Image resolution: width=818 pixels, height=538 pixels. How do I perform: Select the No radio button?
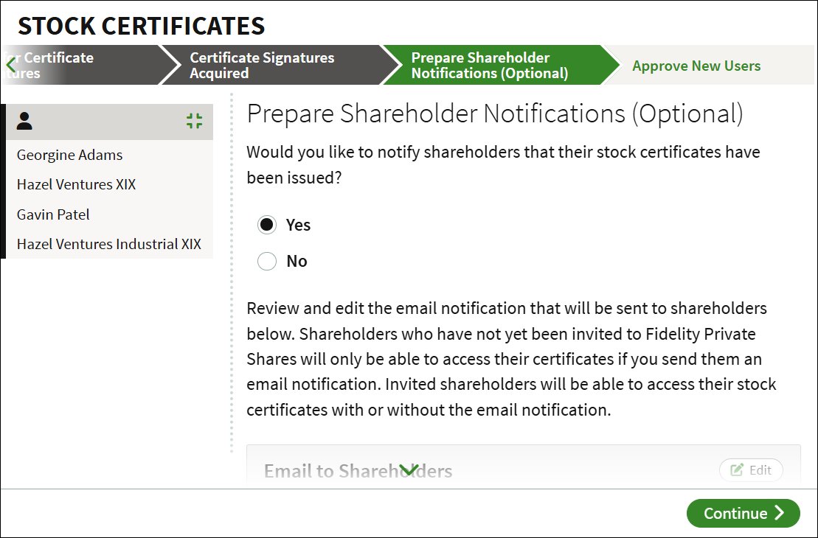(x=267, y=261)
